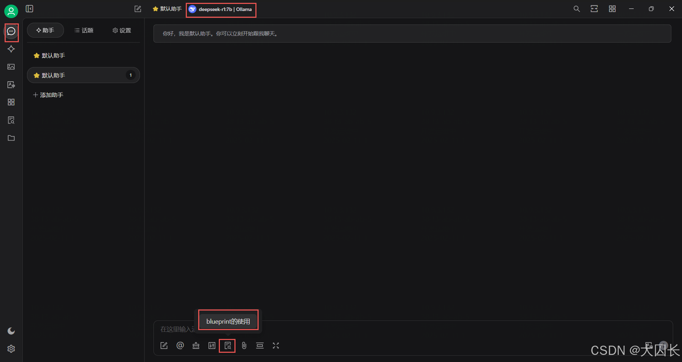Search messages with magnifier icon
This screenshot has width=682, height=362.
coord(577,9)
